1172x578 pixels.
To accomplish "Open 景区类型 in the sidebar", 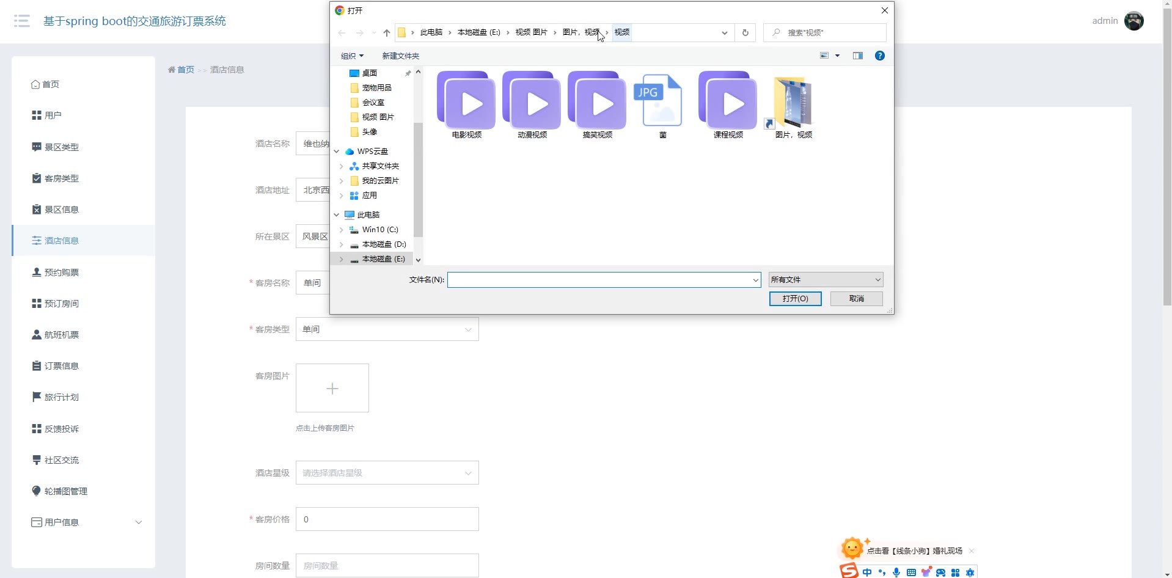I will point(83,147).
